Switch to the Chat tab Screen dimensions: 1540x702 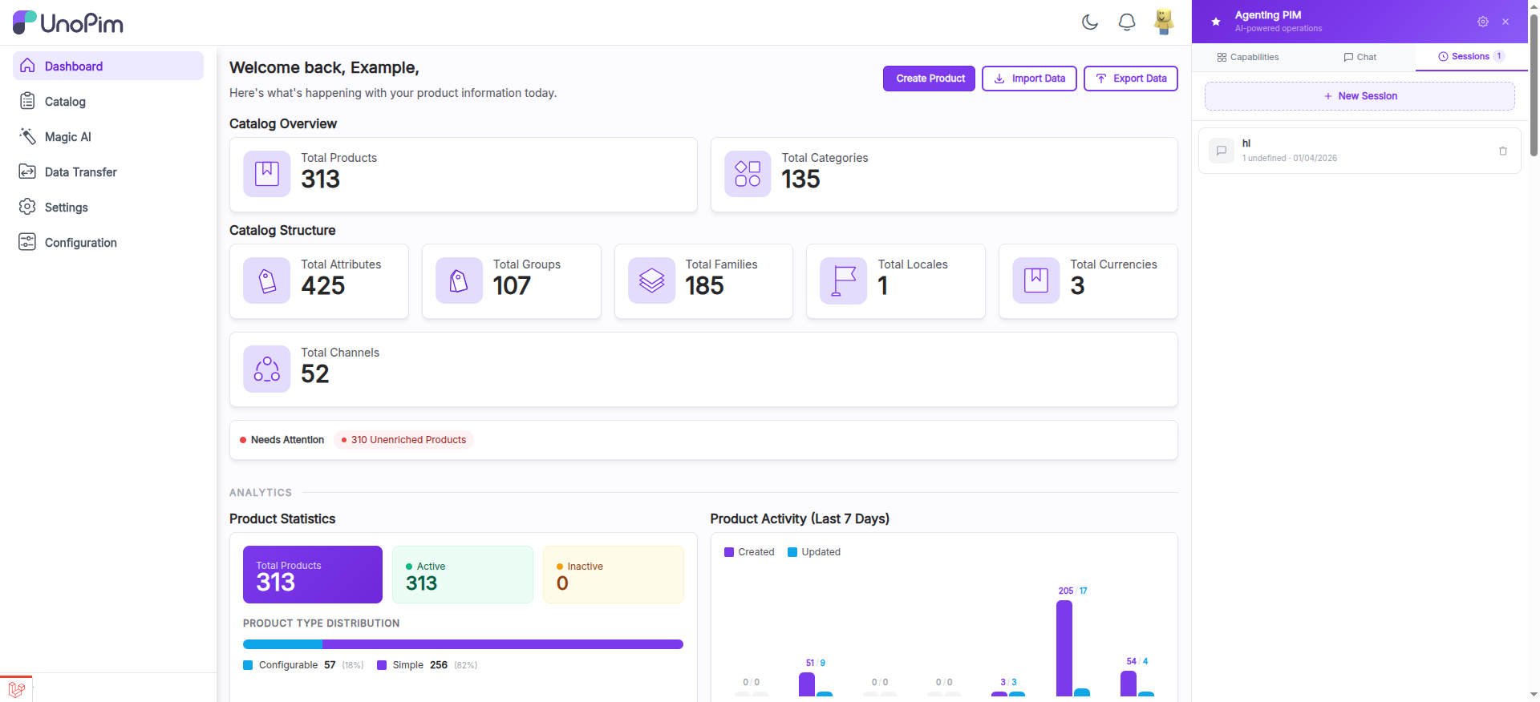[x=1360, y=57]
